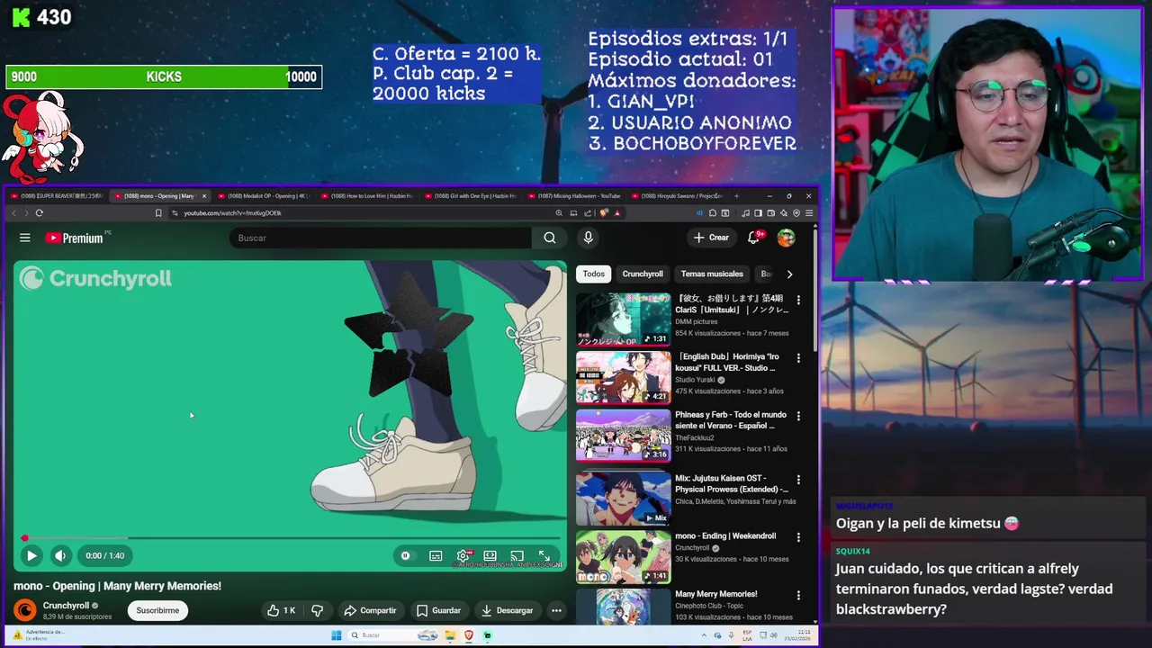Switch the player to theater mode
This screenshot has width=1152, height=648.
490,556
